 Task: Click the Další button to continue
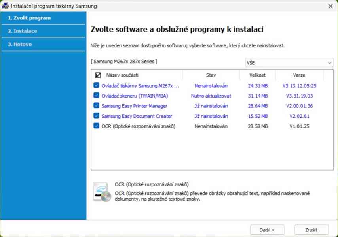(267, 229)
